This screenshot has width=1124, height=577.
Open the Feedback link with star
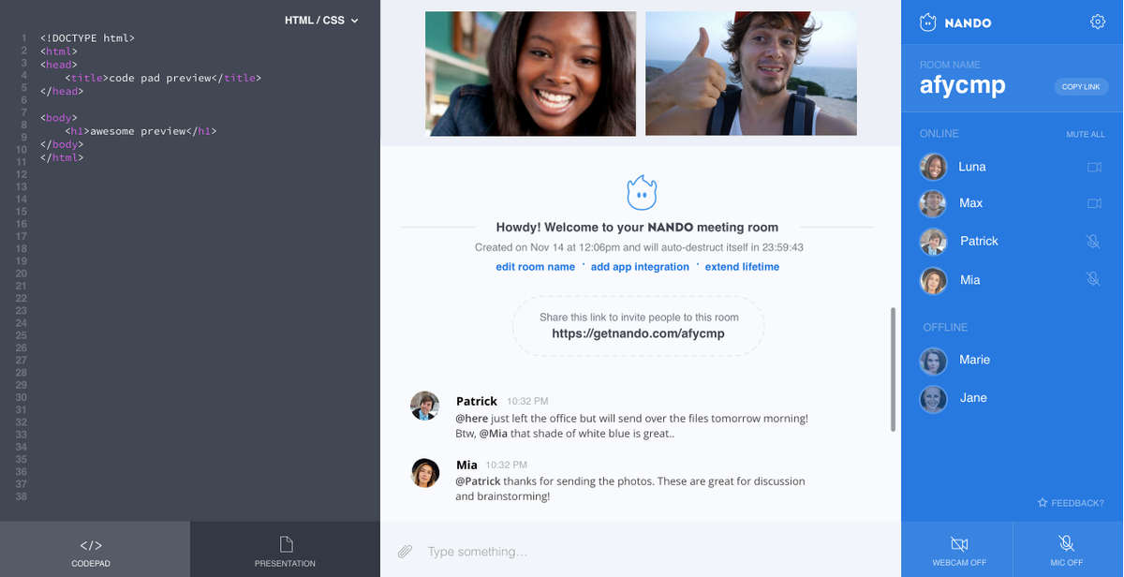point(1071,503)
